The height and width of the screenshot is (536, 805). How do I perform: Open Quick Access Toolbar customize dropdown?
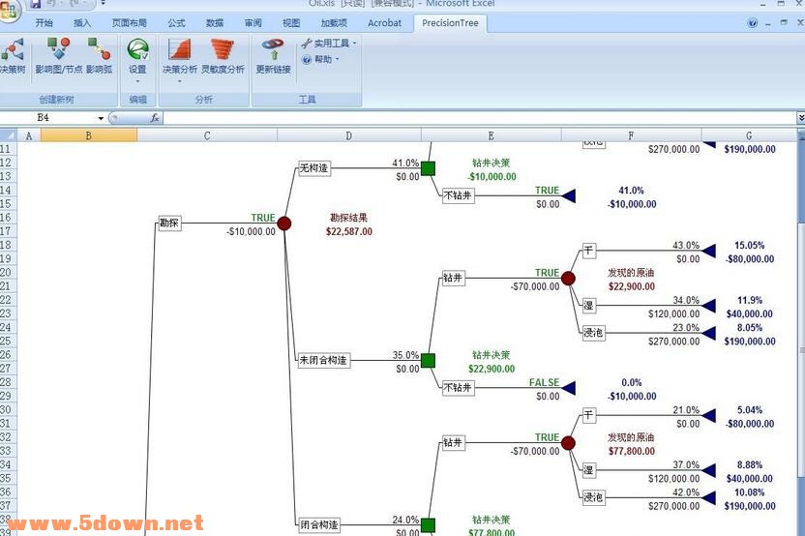[104, 3]
